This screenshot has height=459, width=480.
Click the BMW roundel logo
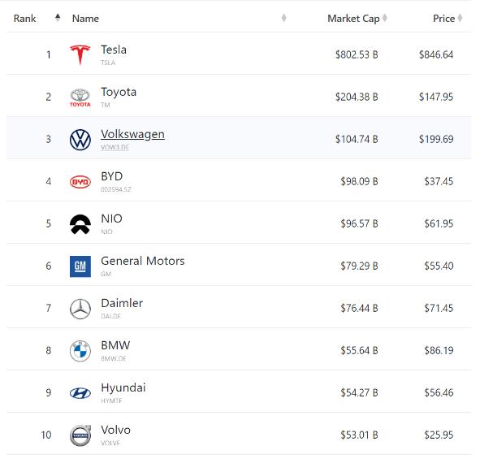tap(80, 351)
